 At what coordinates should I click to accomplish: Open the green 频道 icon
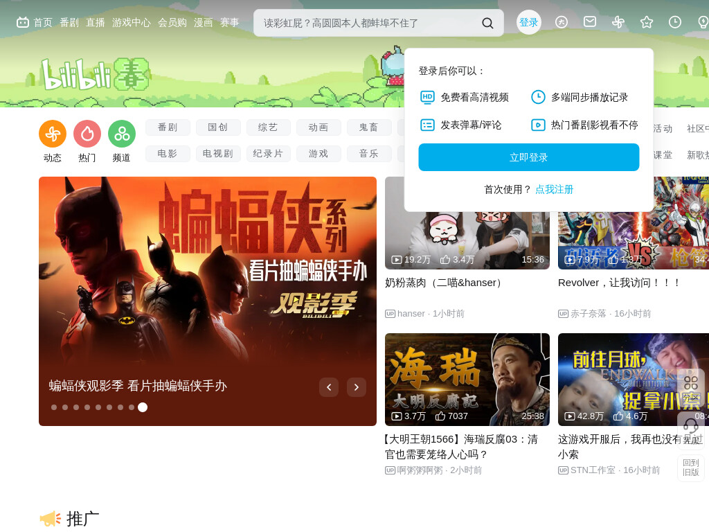(122, 134)
